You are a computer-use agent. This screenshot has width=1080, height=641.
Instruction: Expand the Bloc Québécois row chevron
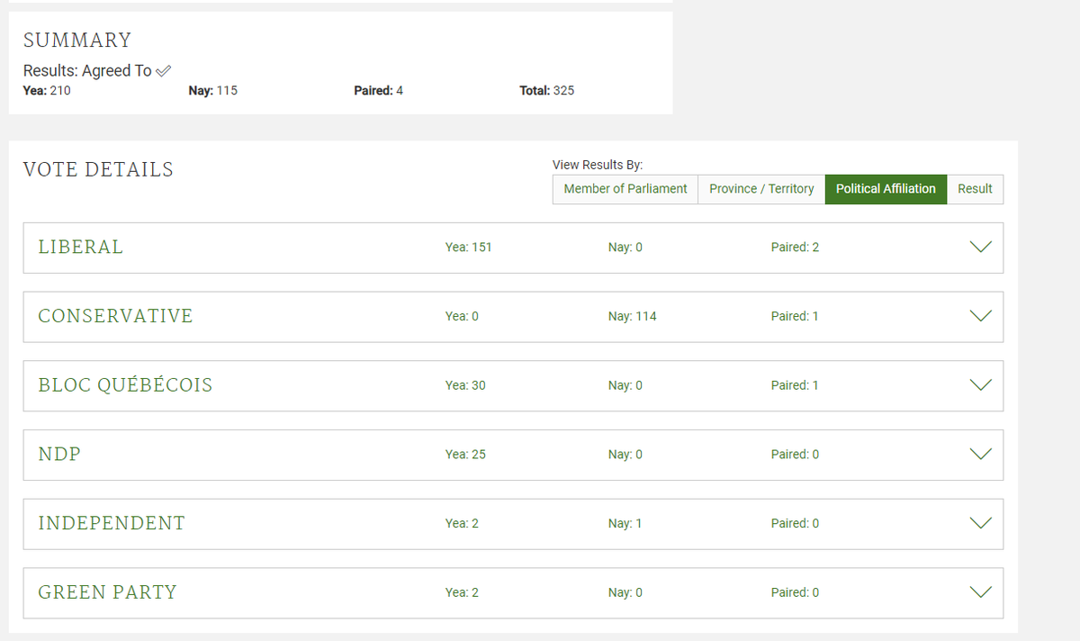click(x=981, y=385)
